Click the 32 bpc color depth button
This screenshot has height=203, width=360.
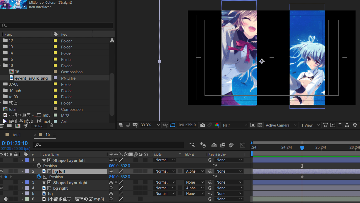click(38, 126)
